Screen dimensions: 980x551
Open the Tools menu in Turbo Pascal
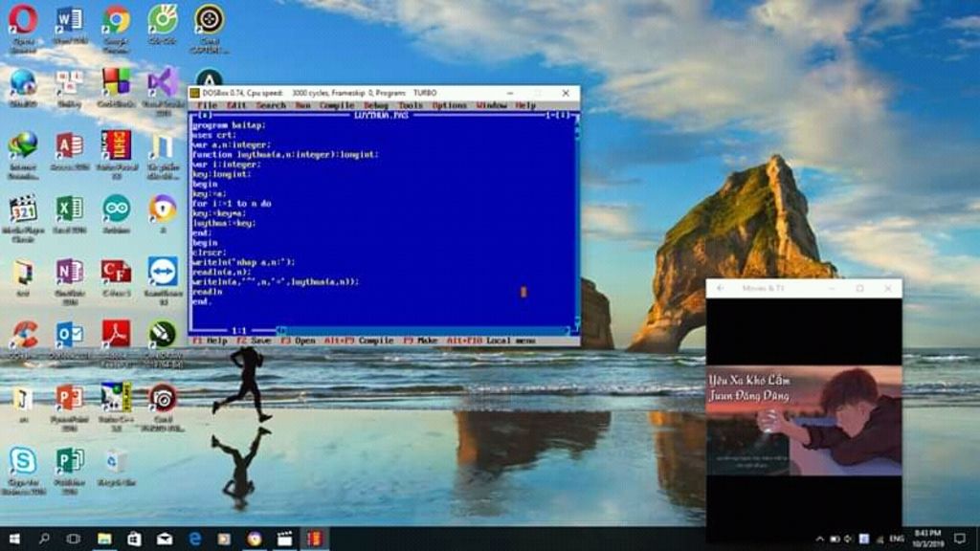pyautogui.click(x=411, y=105)
